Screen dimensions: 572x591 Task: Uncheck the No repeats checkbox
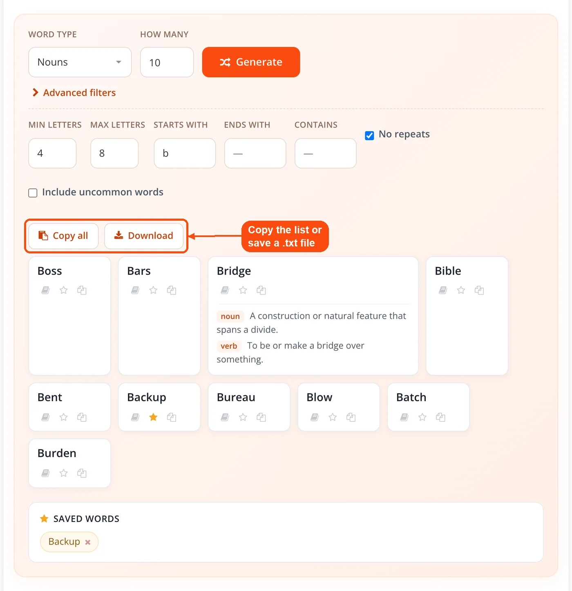coord(369,135)
